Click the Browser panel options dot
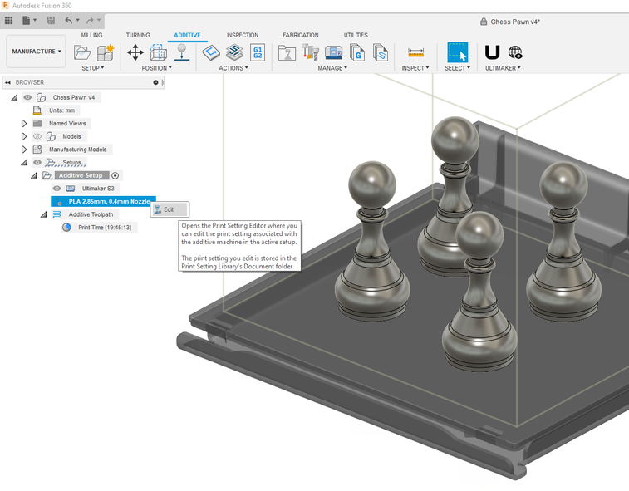The width and height of the screenshot is (629, 491). click(x=155, y=82)
